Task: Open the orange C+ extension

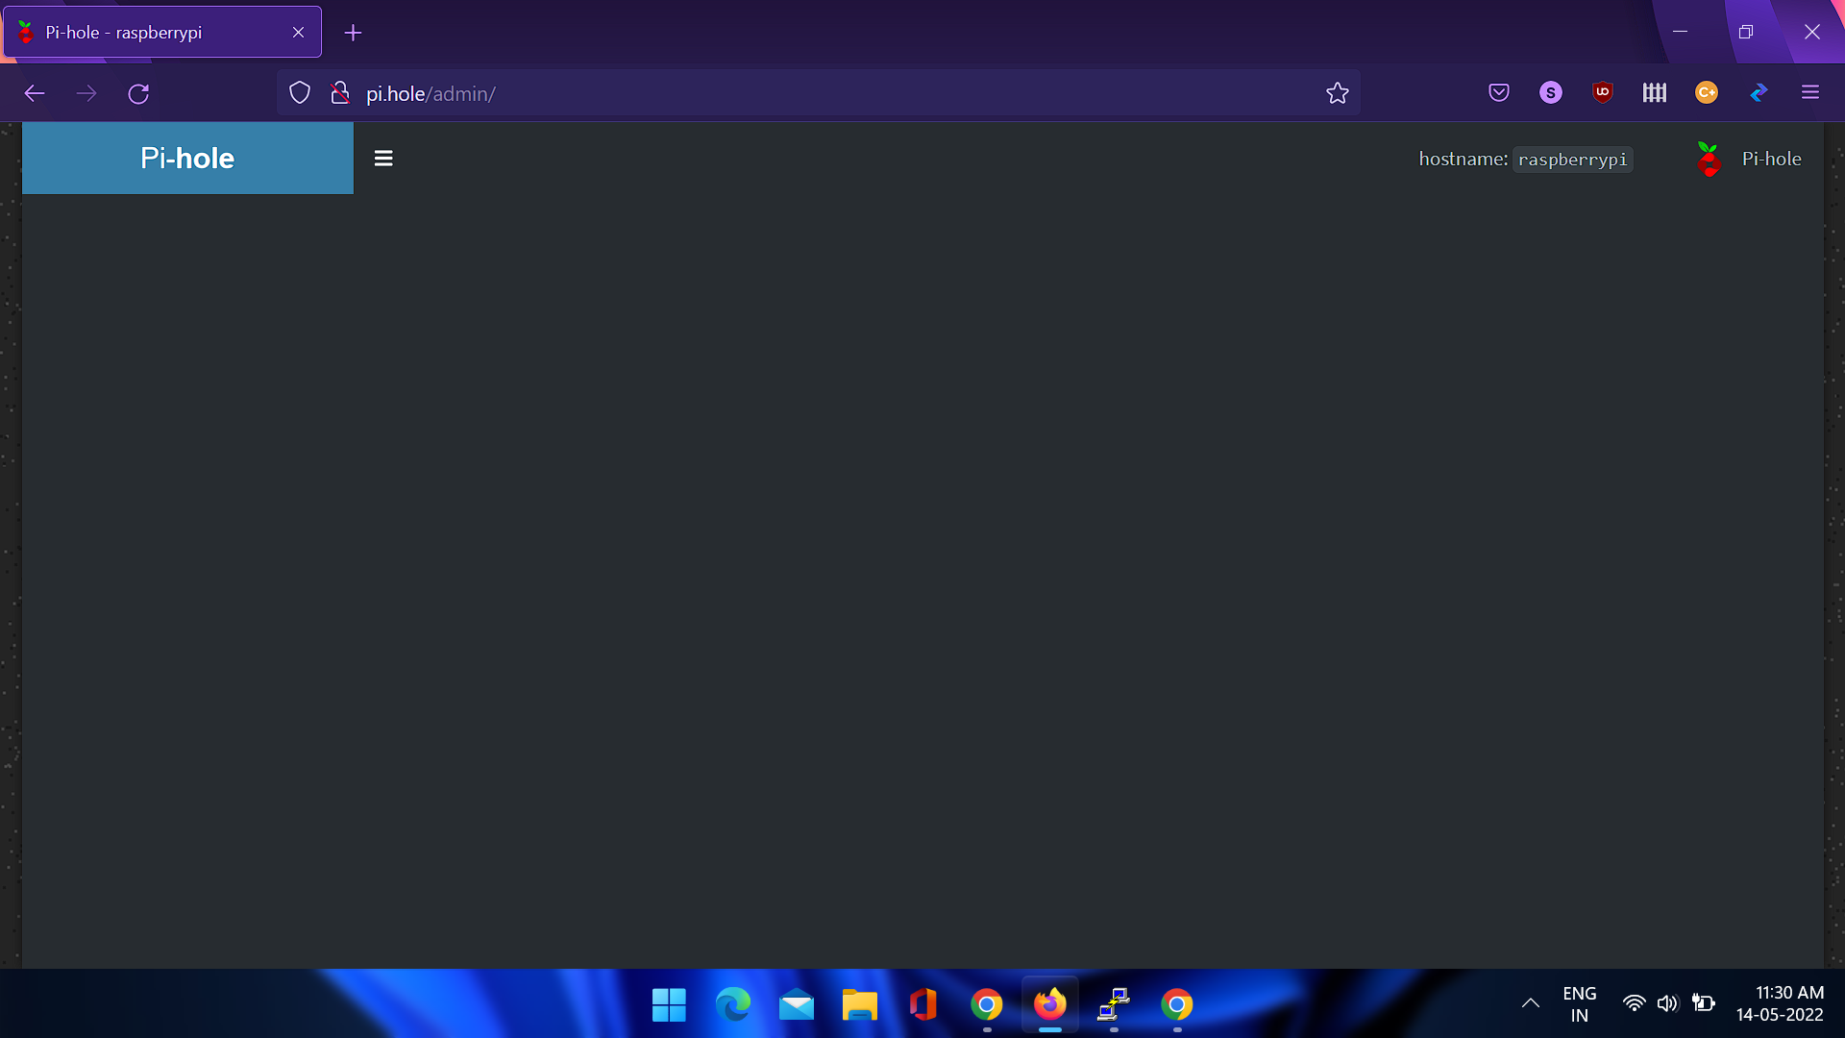Action: point(1707,92)
